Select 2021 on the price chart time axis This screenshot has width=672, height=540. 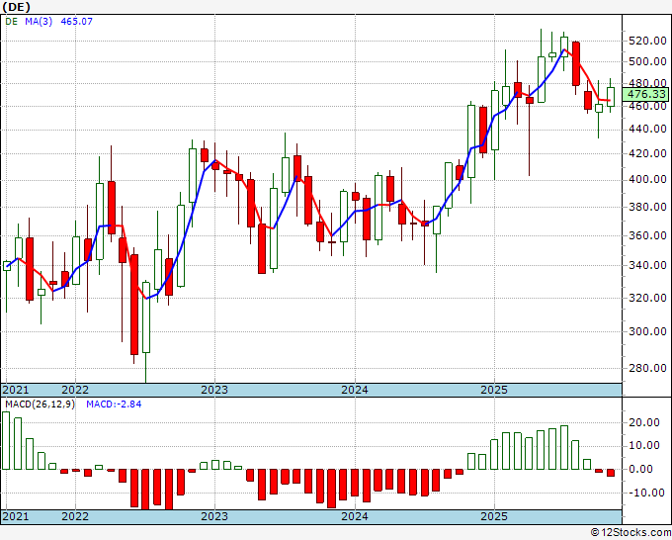tap(16, 390)
